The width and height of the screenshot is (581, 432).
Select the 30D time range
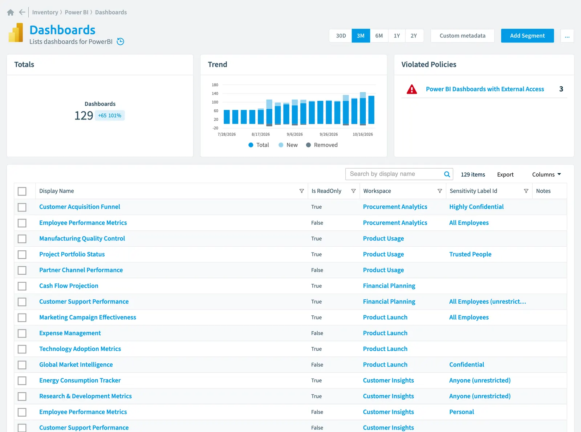click(341, 36)
